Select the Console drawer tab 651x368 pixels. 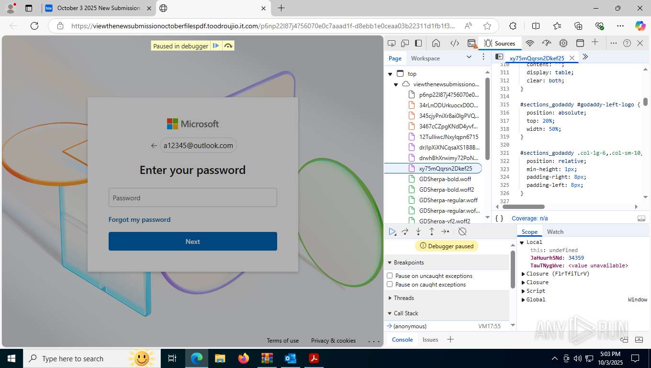tap(402, 339)
